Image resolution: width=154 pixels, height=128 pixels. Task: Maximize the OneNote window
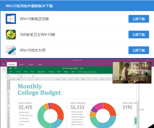click(147, 60)
